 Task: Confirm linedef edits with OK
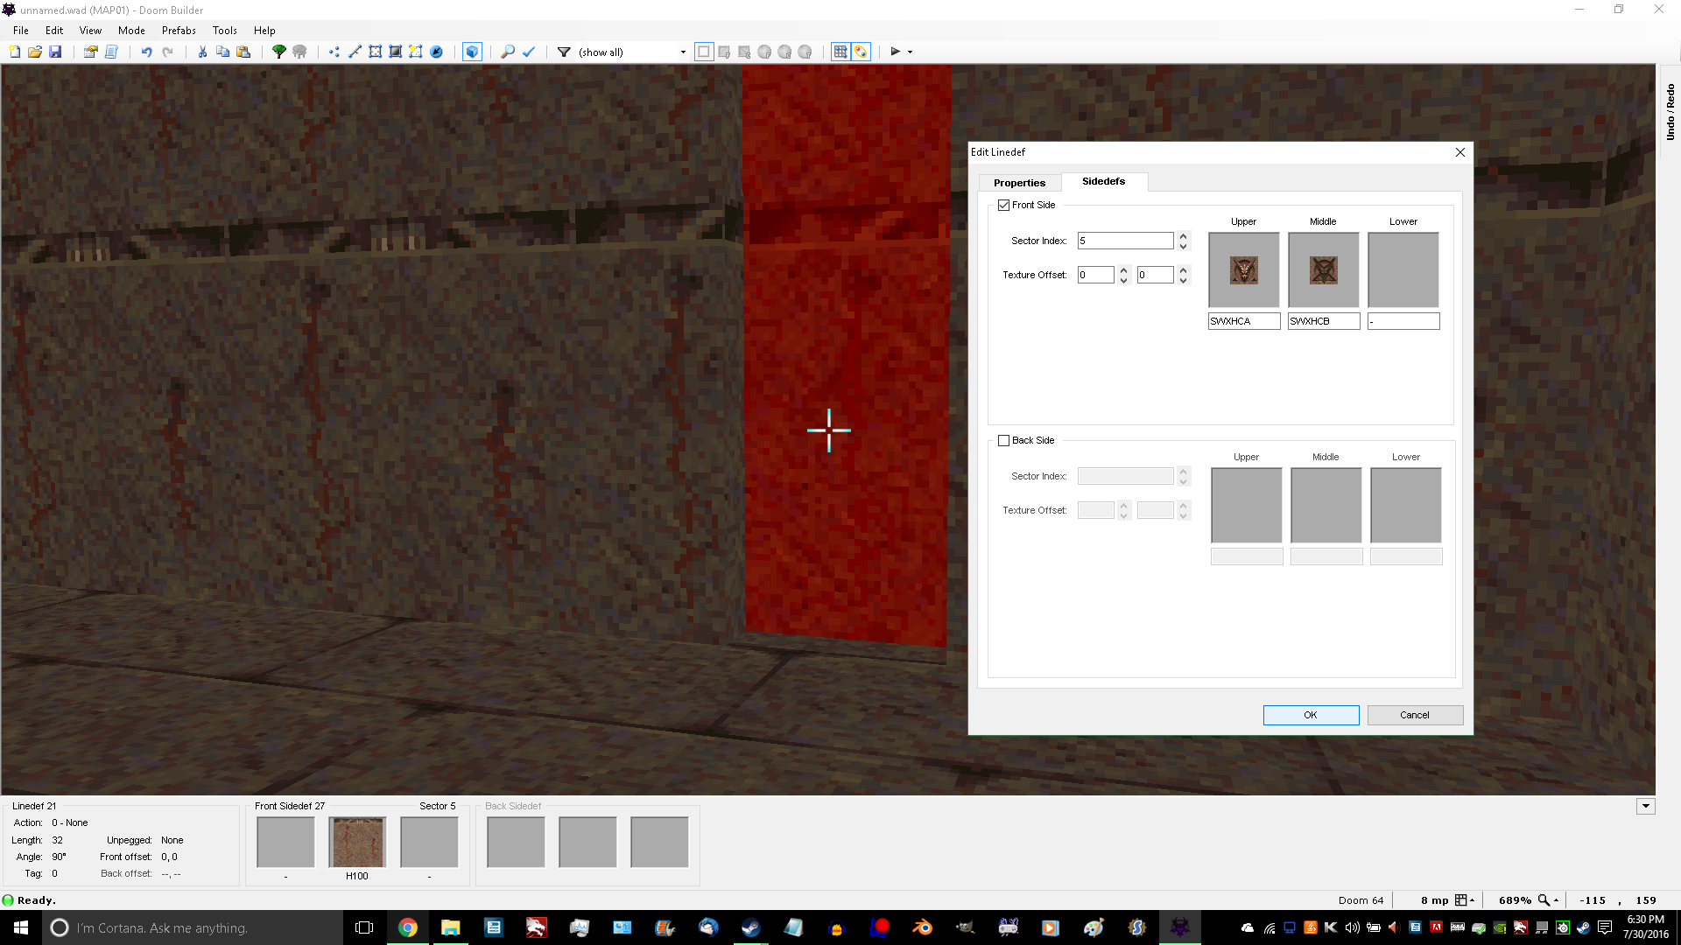(x=1311, y=715)
